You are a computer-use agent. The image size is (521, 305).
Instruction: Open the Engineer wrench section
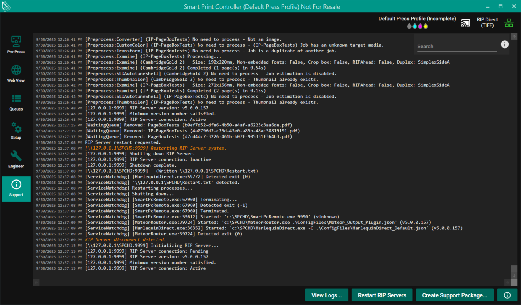point(16,159)
